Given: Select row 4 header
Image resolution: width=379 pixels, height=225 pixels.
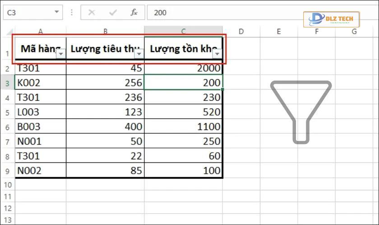Looking at the screenshot, I should (8, 97).
